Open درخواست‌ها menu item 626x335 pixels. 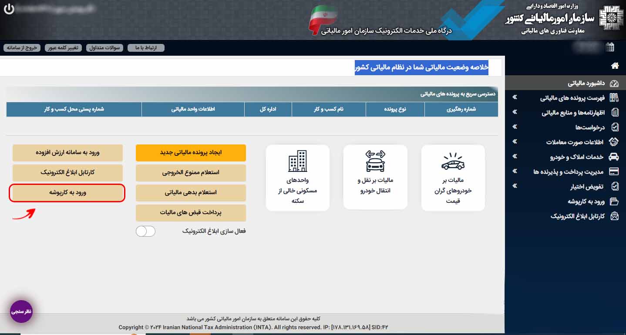(590, 127)
